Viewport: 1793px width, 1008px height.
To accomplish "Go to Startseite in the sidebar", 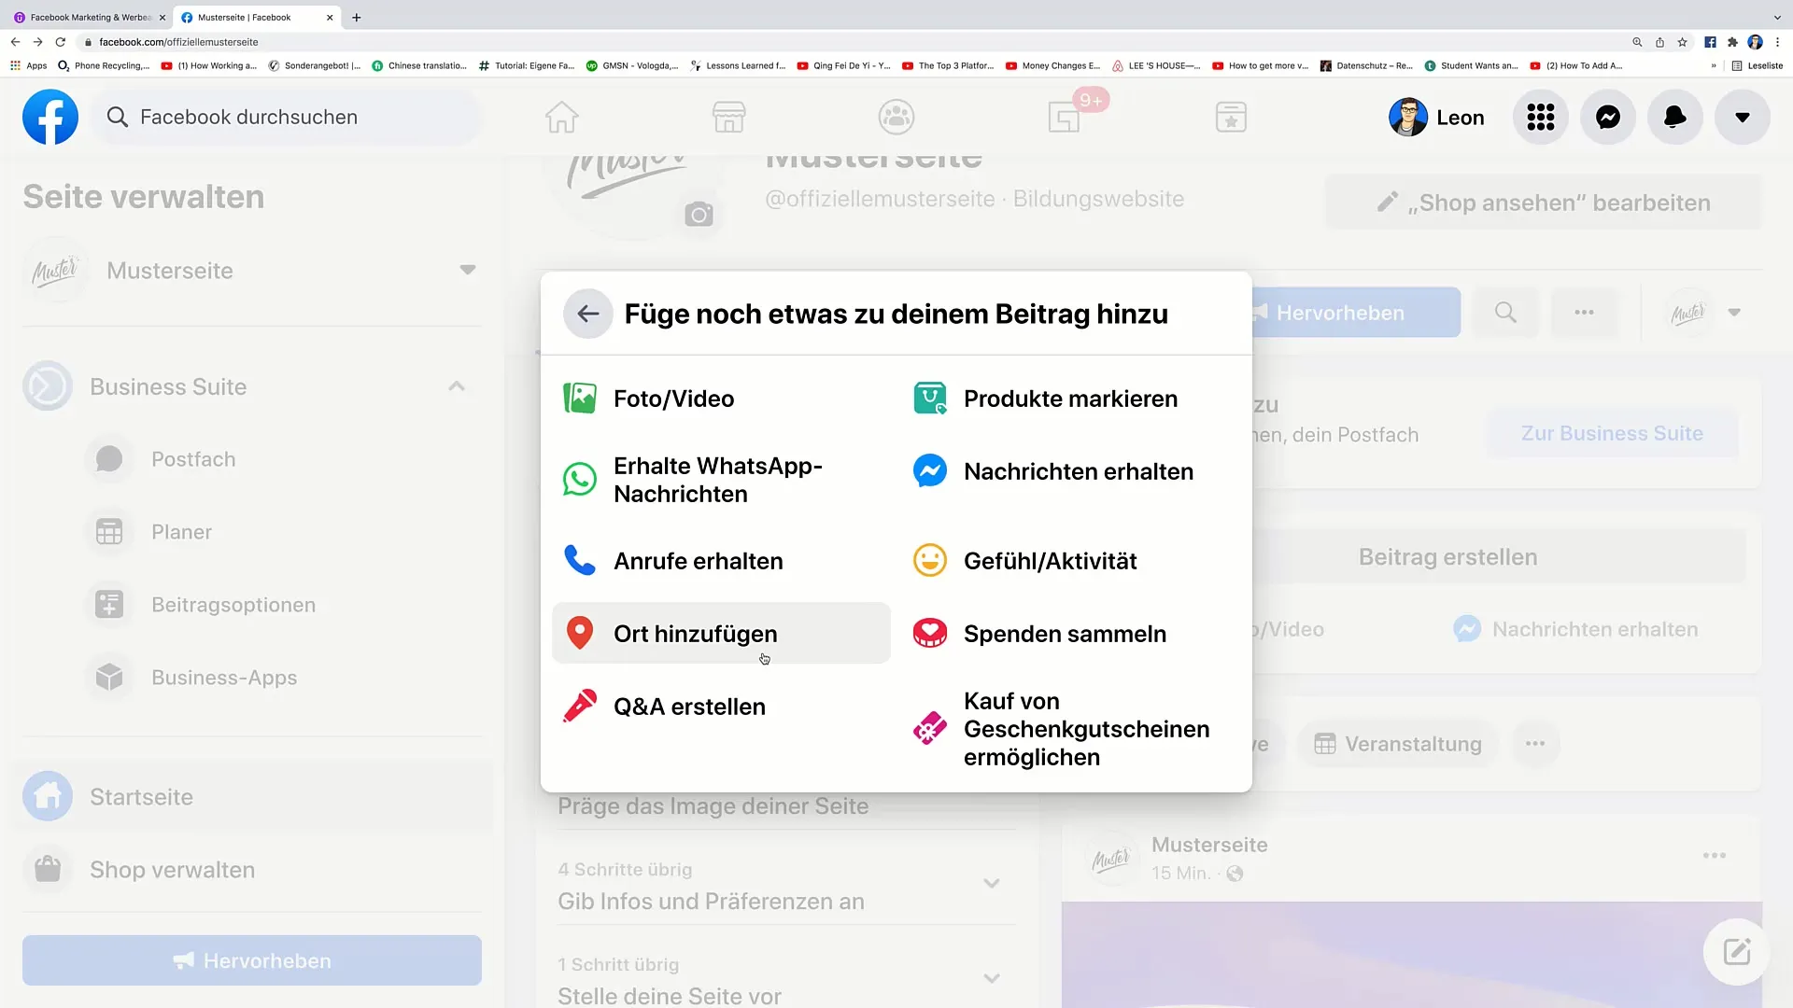I will pyautogui.click(x=252, y=797).
